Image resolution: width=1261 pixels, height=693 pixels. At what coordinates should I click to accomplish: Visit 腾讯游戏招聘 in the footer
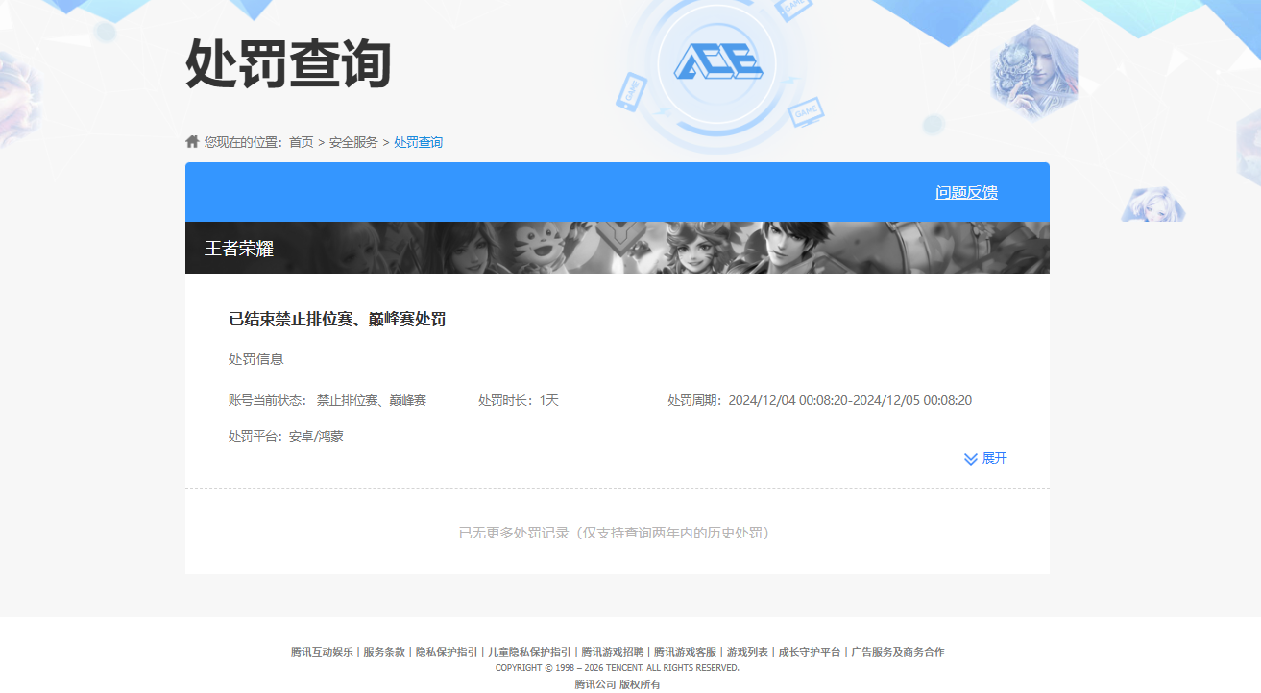[x=612, y=652]
